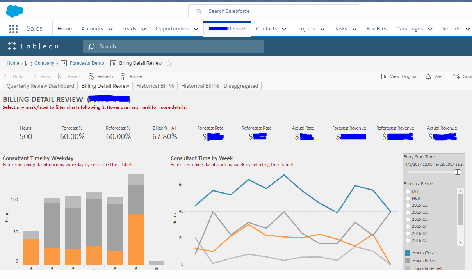Image resolution: width=472 pixels, height=279 pixels.
Task: Switch to the Historical Bill % tab
Action: [155, 86]
